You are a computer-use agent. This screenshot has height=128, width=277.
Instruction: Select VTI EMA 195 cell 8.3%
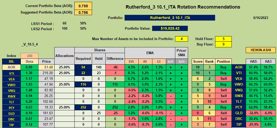[131, 73]
